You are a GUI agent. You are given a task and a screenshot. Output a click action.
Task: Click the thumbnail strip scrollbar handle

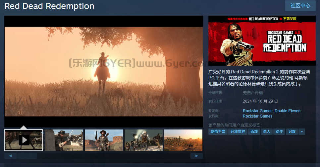[27, 156]
